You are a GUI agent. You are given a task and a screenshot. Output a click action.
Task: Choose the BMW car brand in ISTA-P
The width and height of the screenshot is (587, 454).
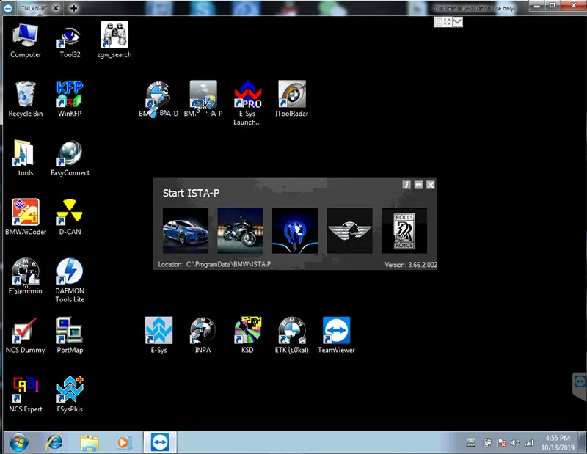pos(186,231)
